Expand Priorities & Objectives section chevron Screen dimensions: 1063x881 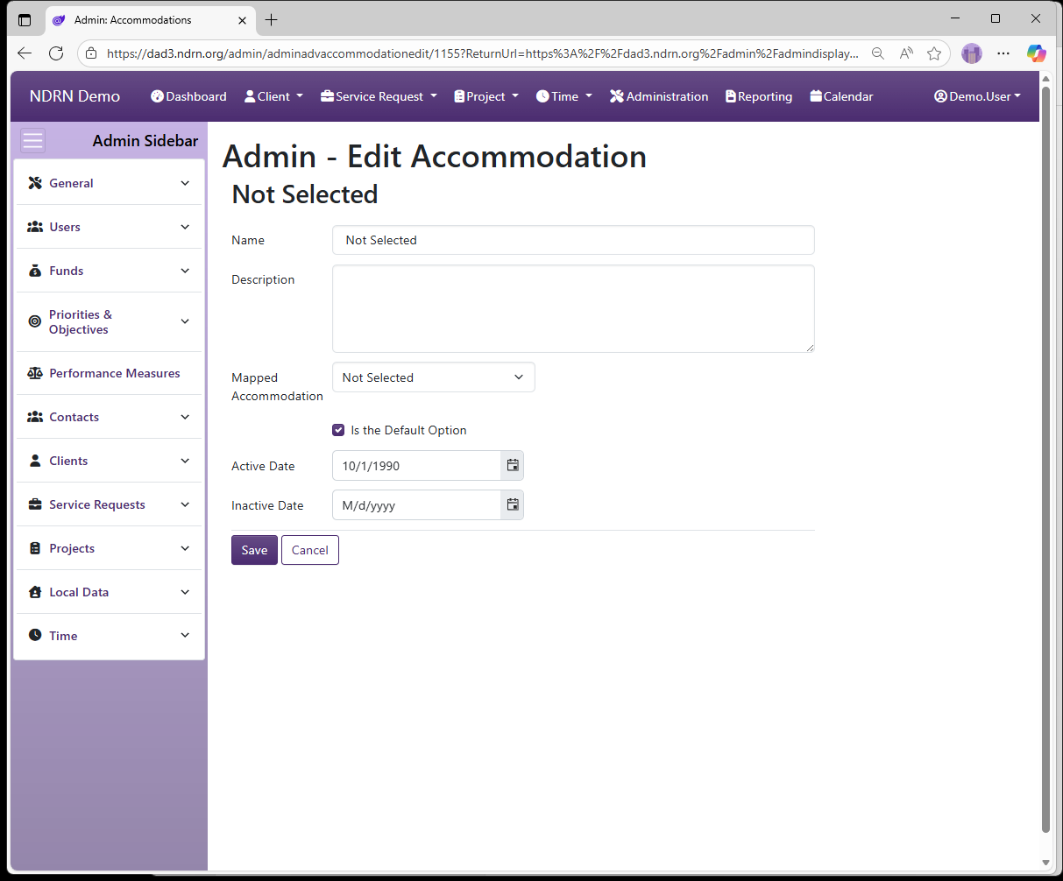pos(185,321)
